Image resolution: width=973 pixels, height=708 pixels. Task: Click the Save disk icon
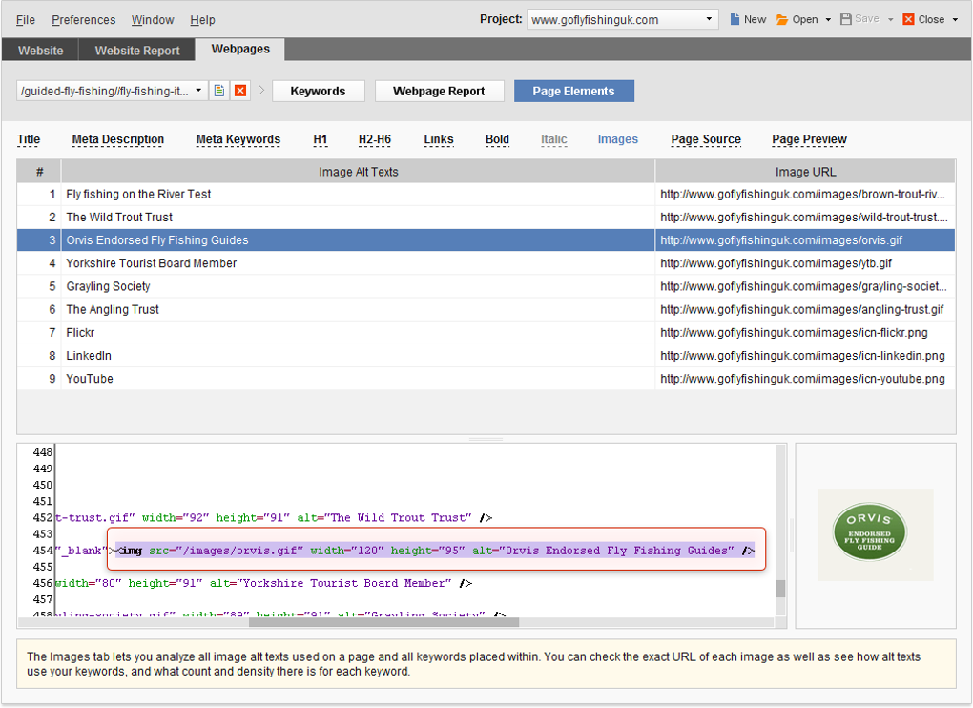tap(845, 17)
